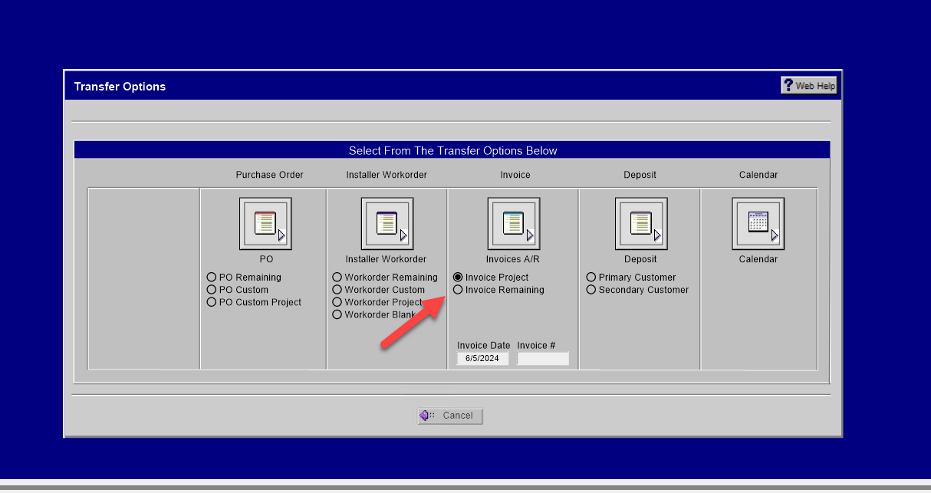Click the Cancel button

click(450, 416)
